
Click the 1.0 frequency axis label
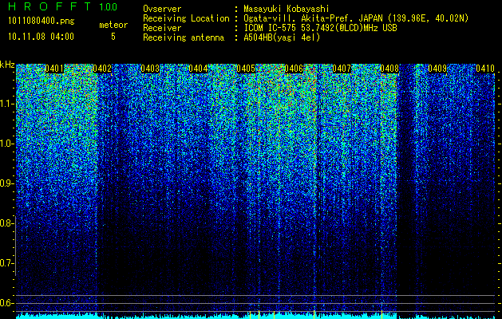pyautogui.click(x=6, y=144)
